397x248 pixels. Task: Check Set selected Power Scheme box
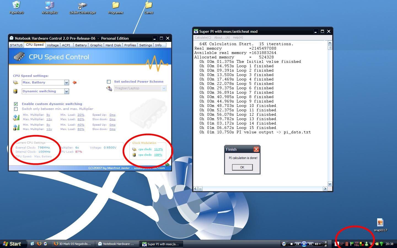109,82
